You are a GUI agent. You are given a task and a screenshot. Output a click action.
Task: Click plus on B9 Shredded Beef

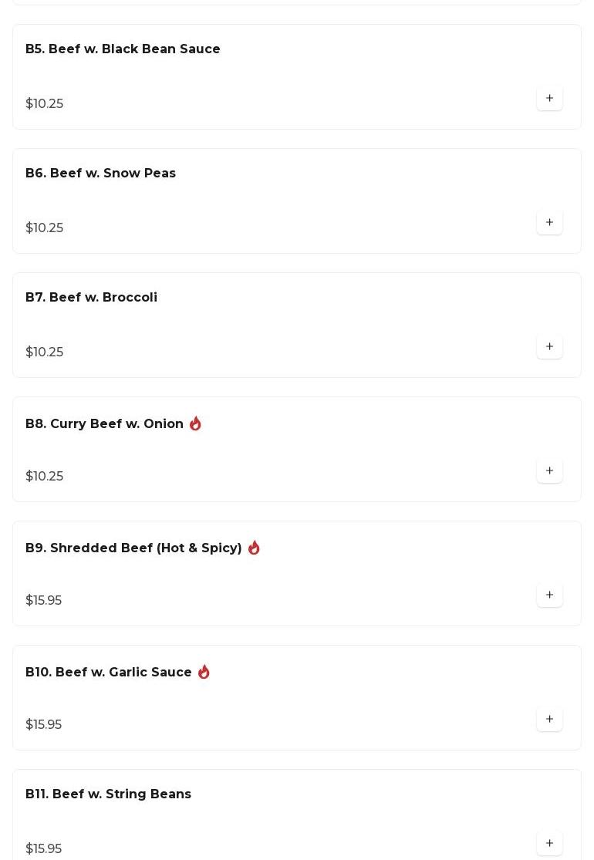pyautogui.click(x=549, y=595)
